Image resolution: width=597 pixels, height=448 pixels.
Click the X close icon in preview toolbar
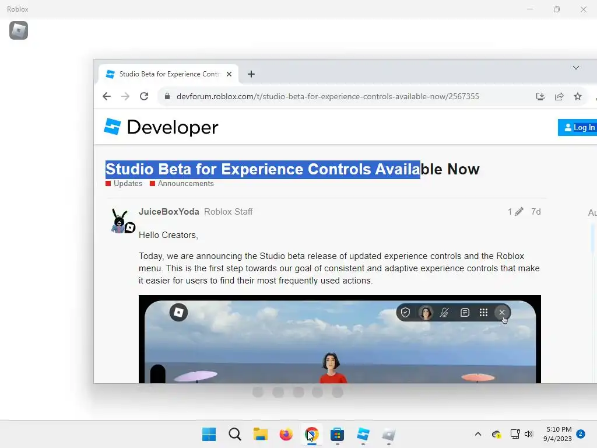tap(502, 313)
